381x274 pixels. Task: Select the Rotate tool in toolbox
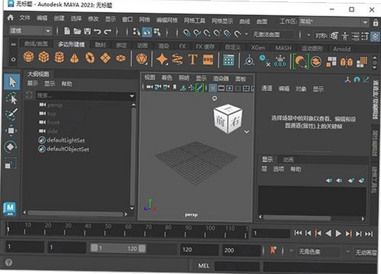coord(11,147)
